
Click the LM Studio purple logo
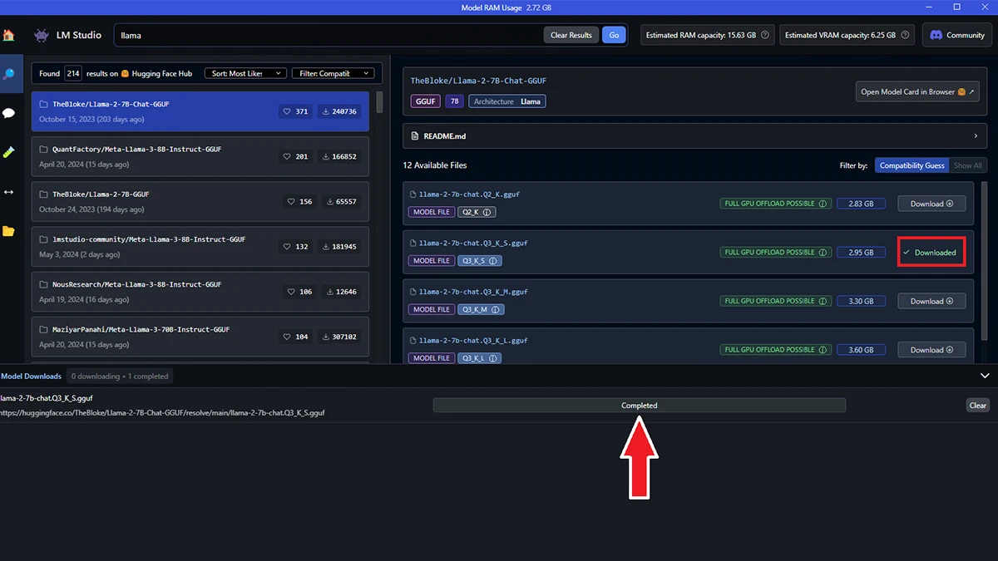(42, 35)
